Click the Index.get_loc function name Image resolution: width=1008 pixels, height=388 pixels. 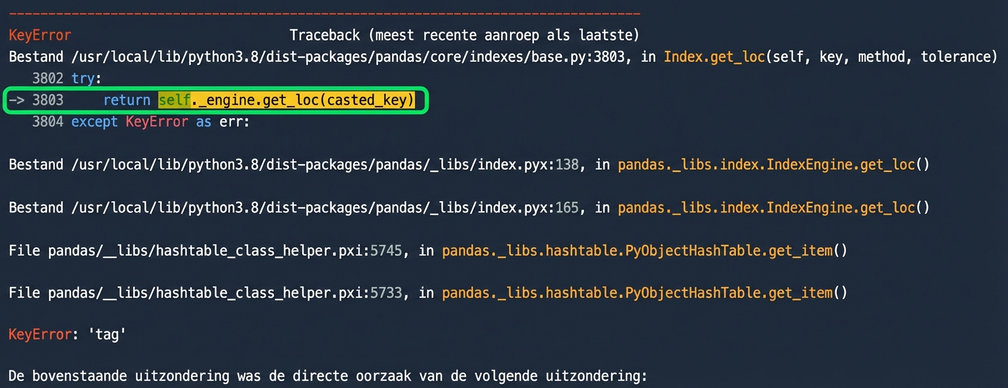tap(714, 57)
